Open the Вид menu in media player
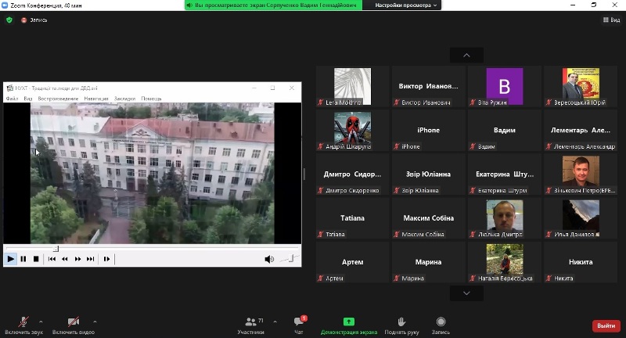 click(27, 99)
